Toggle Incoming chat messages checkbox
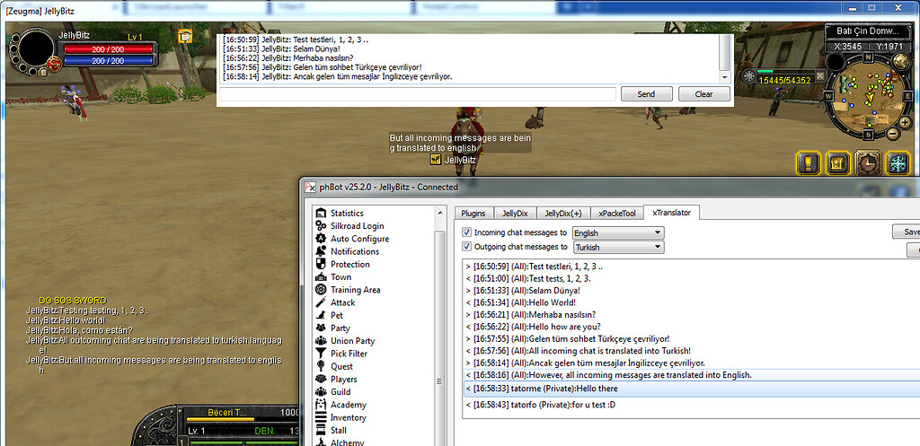 [466, 232]
